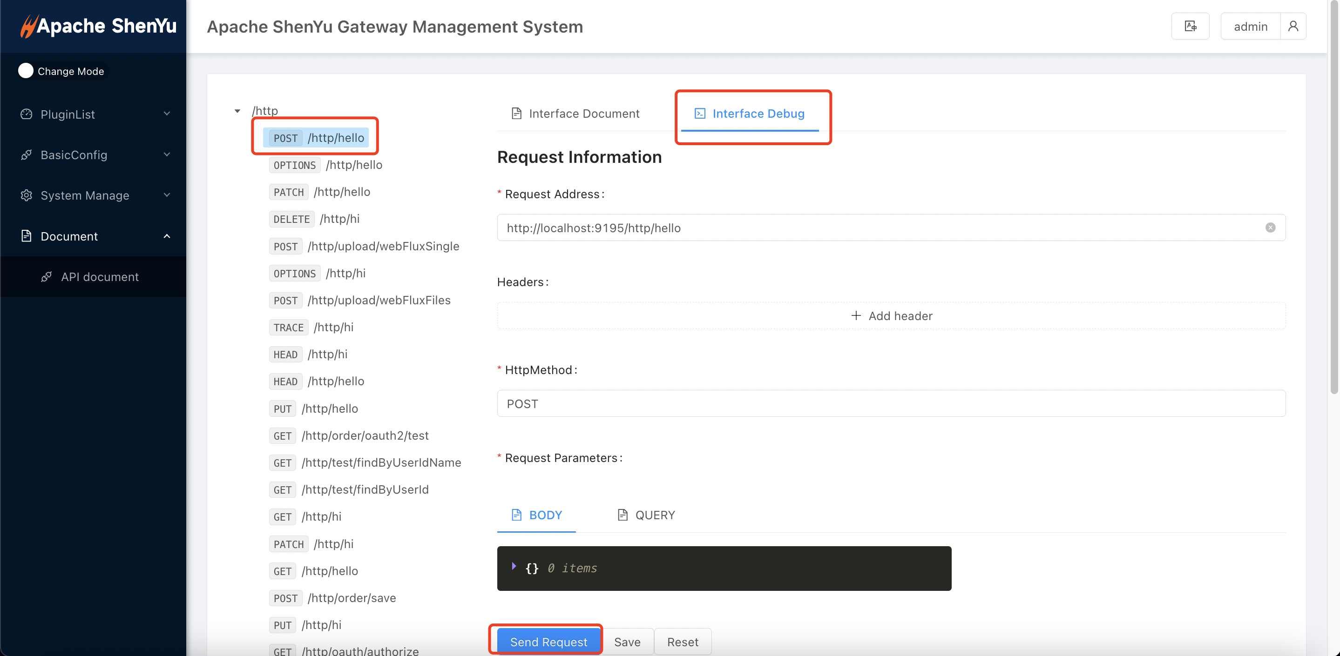Select DELETE /http/hi in the API tree
The width and height of the screenshot is (1340, 656).
point(315,219)
